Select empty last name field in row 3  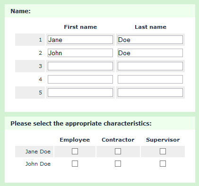(x=150, y=66)
